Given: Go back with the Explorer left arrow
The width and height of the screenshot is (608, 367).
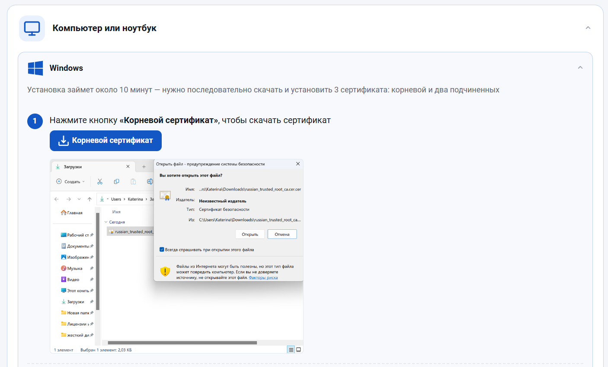Looking at the screenshot, I should (x=57, y=199).
